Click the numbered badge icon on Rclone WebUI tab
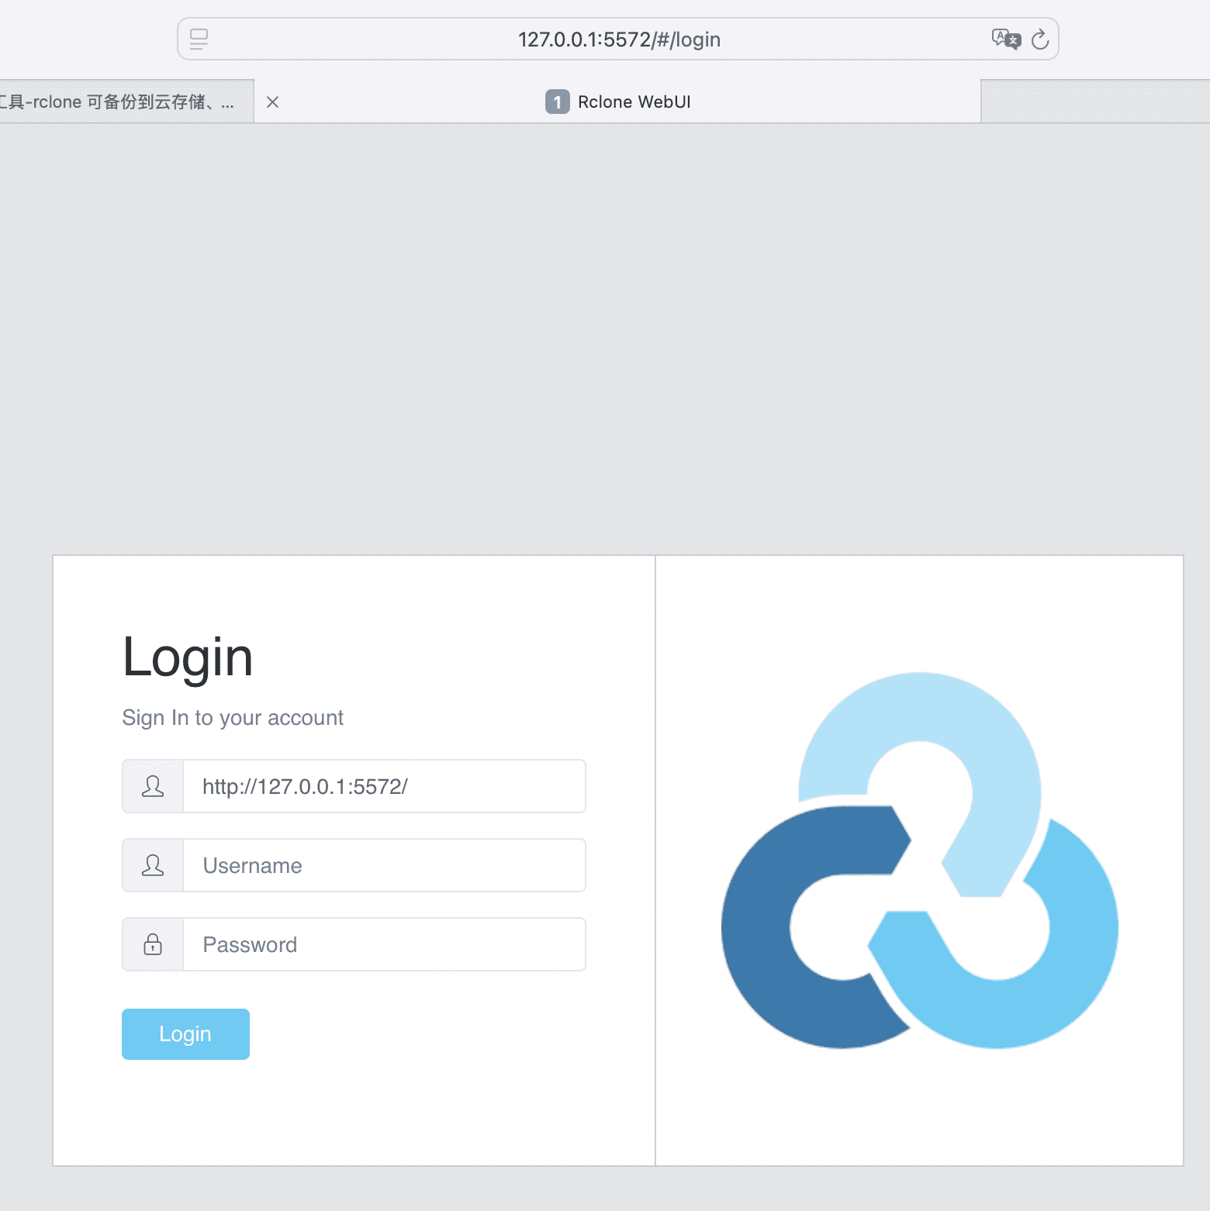 (557, 102)
